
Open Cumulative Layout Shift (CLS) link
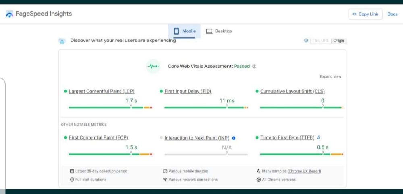[x=293, y=91]
